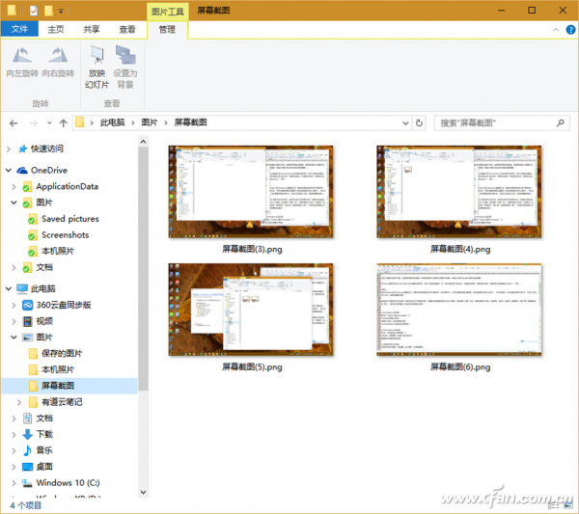This screenshot has width=579, height=514.
Task: Click the search magnifier icon
Action: click(x=561, y=122)
